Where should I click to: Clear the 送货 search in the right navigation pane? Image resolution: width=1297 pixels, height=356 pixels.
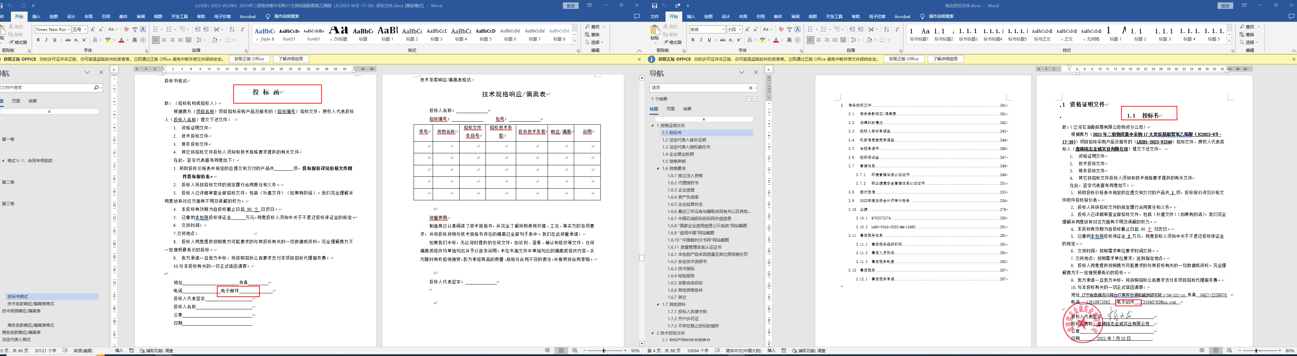[x=751, y=88]
